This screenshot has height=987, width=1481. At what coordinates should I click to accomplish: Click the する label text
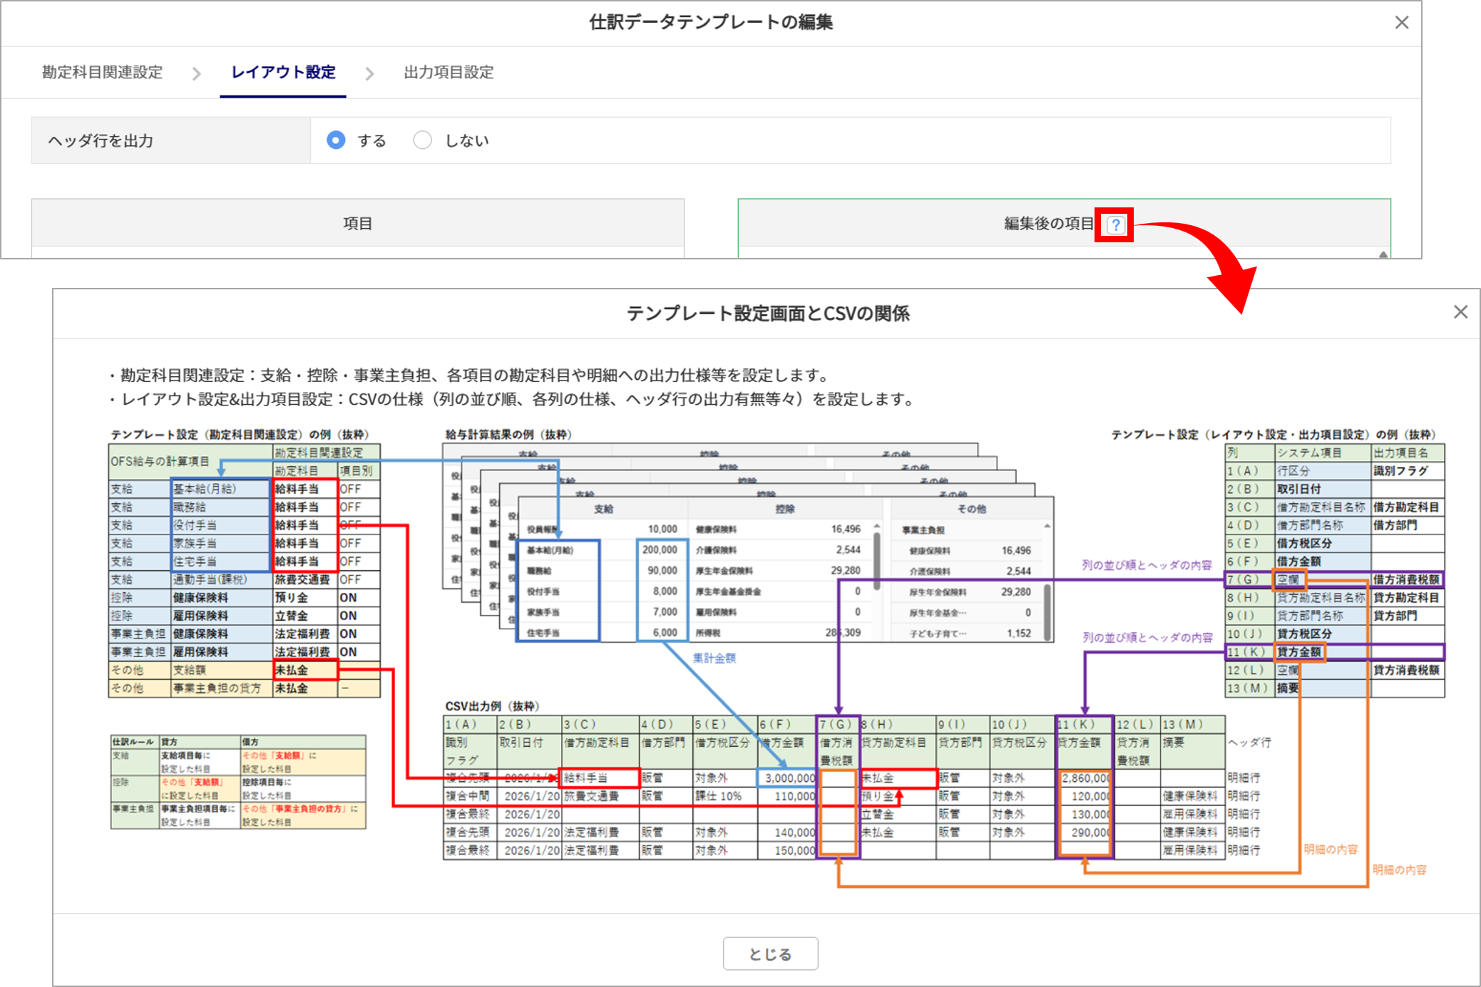click(x=371, y=141)
